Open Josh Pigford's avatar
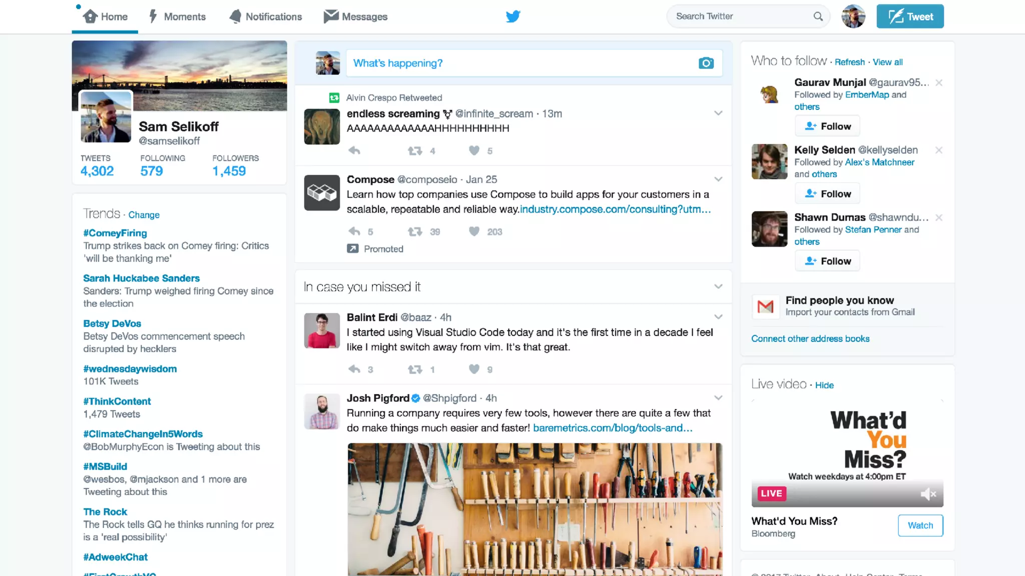This screenshot has height=576, width=1025. [x=322, y=411]
